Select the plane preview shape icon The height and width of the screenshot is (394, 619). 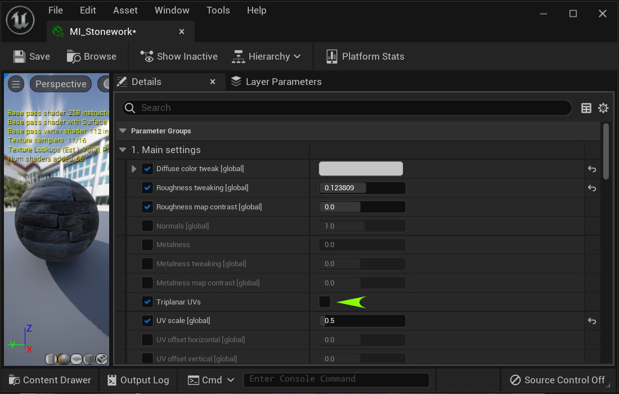pos(76,359)
